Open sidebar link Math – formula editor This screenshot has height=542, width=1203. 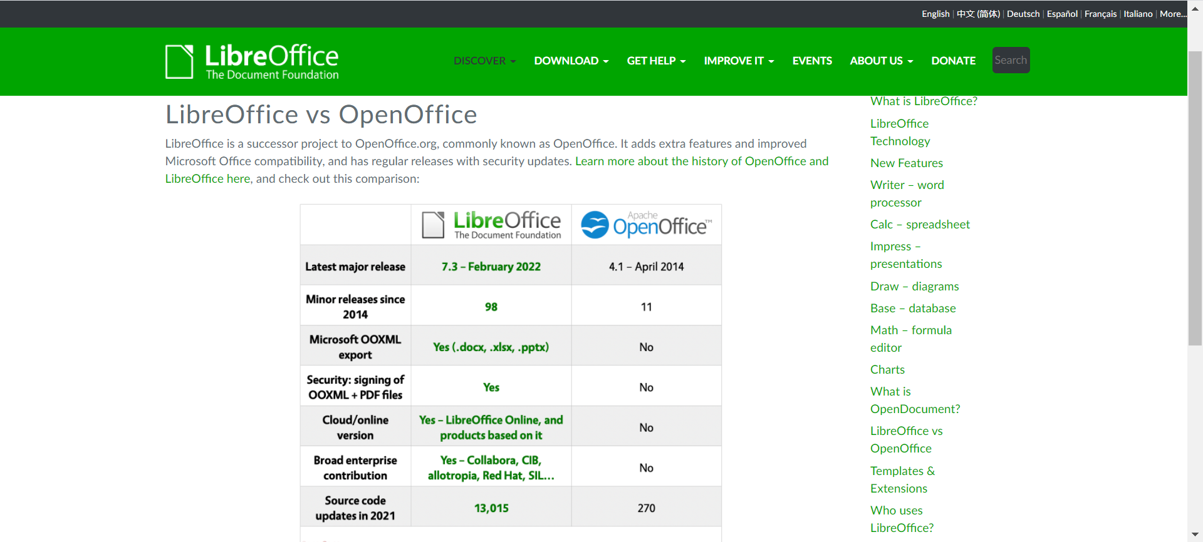click(x=910, y=339)
